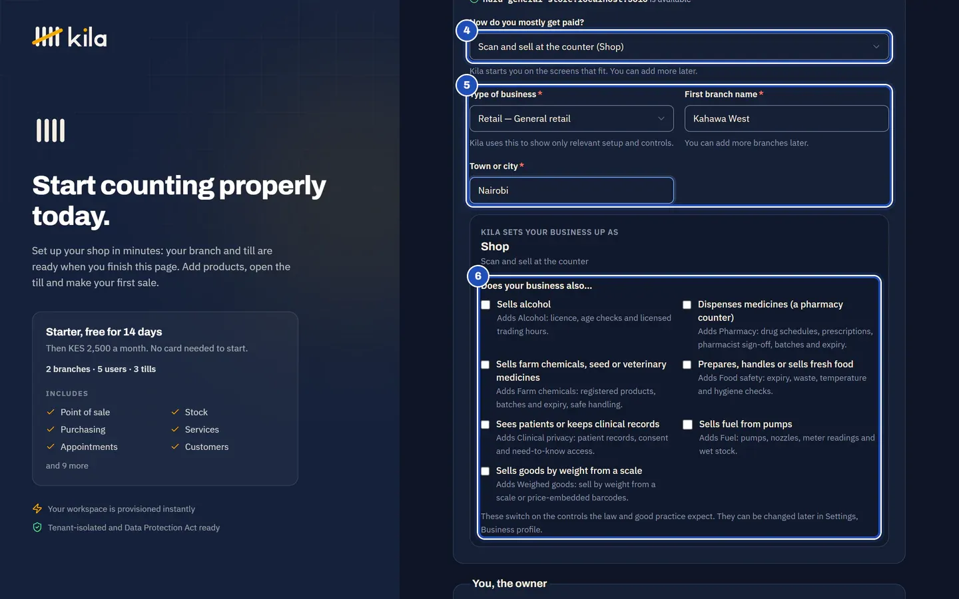Screen dimensions: 959x599
Task: Click the 'Kila starts you on the screens that fit' hint
Action: coord(583,71)
